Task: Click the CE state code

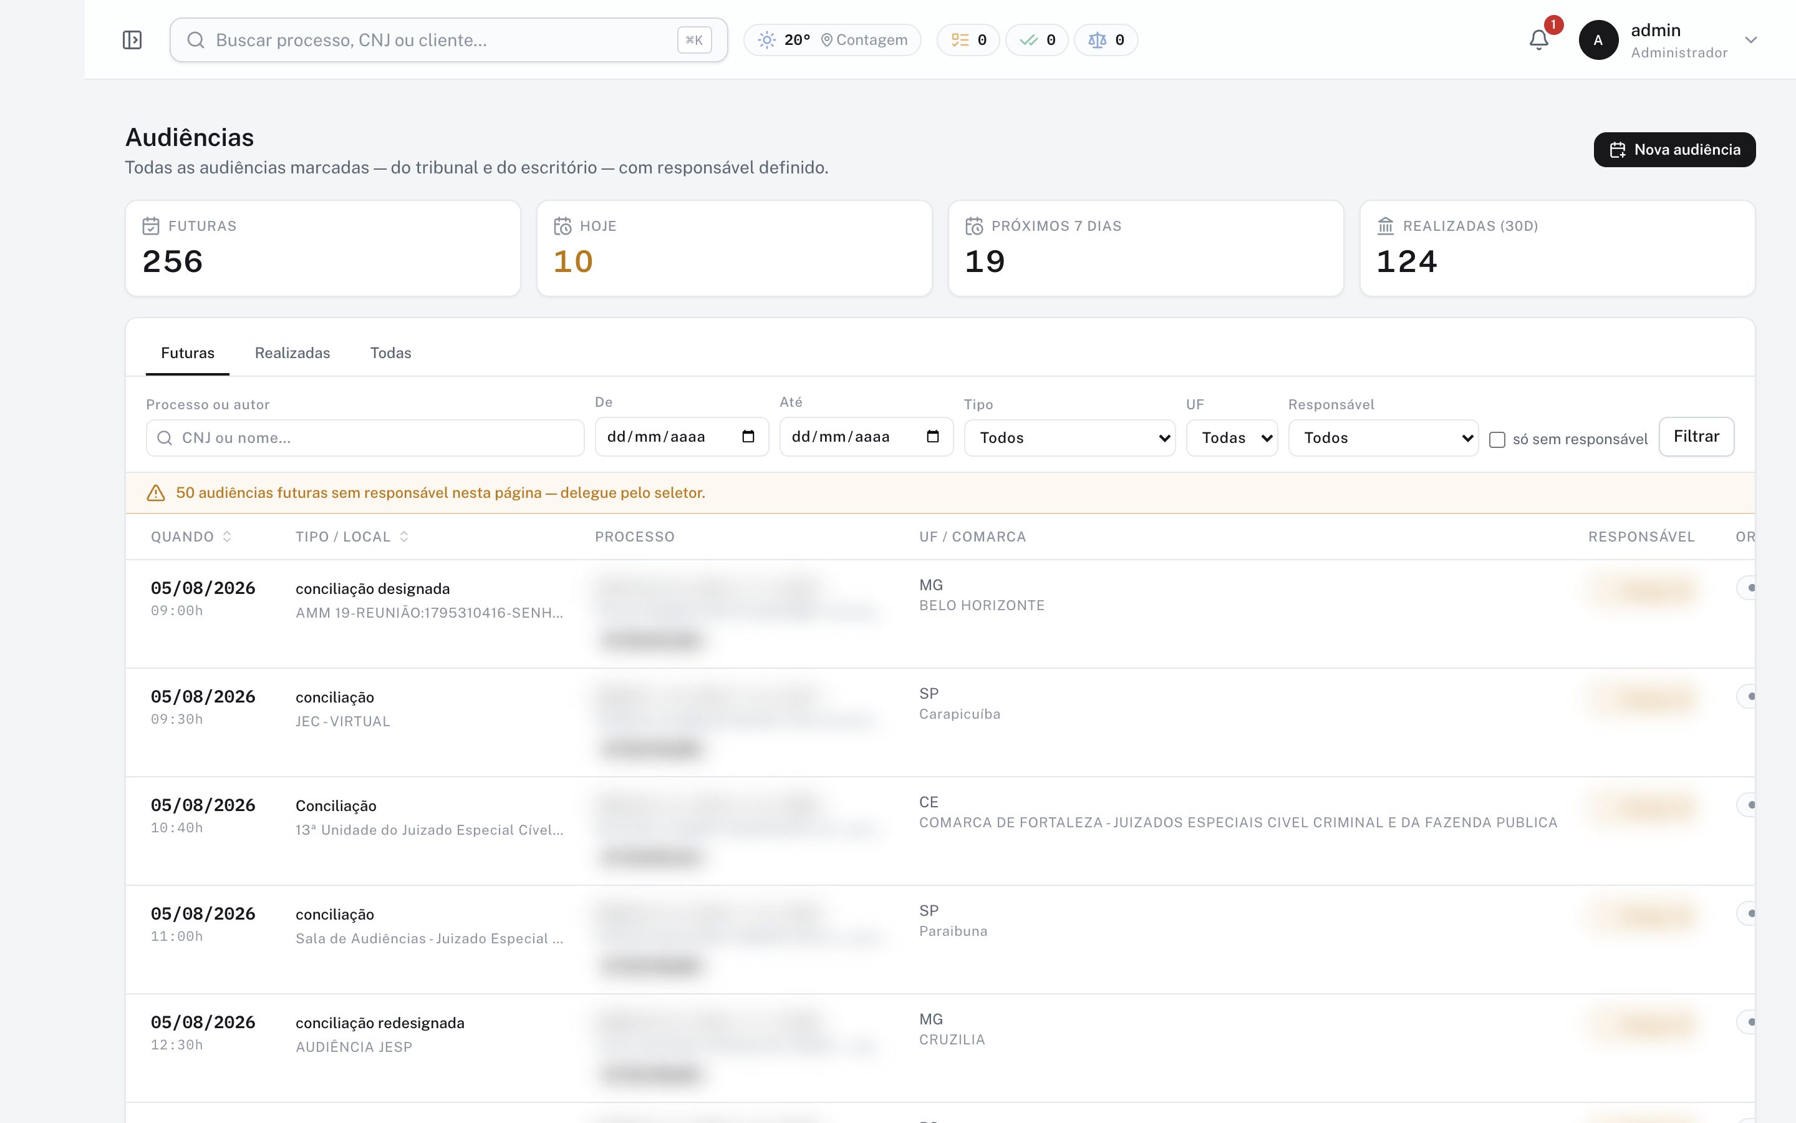Action: click(x=929, y=802)
